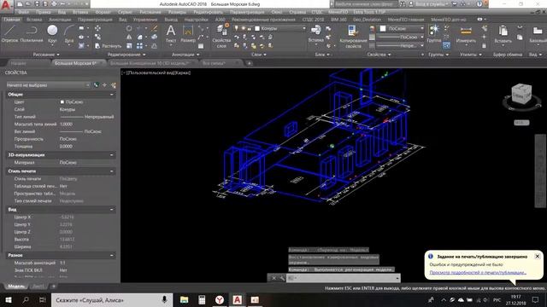The width and height of the screenshot is (547, 307).
Task: Switch to the Параметризация ribbon tab
Action: tap(95, 20)
